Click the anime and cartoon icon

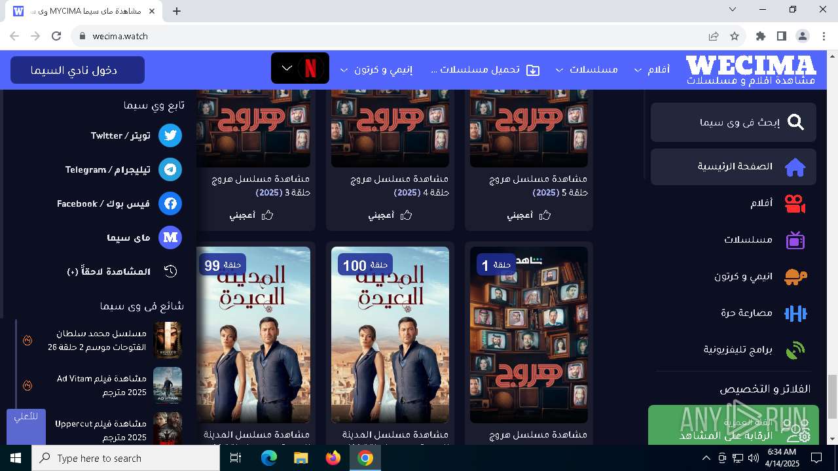[795, 277]
